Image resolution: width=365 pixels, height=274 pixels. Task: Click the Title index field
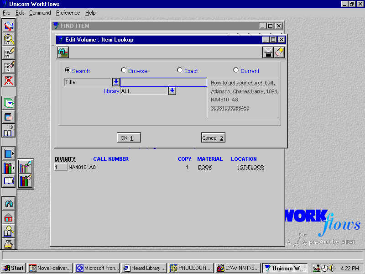[x=88, y=82]
